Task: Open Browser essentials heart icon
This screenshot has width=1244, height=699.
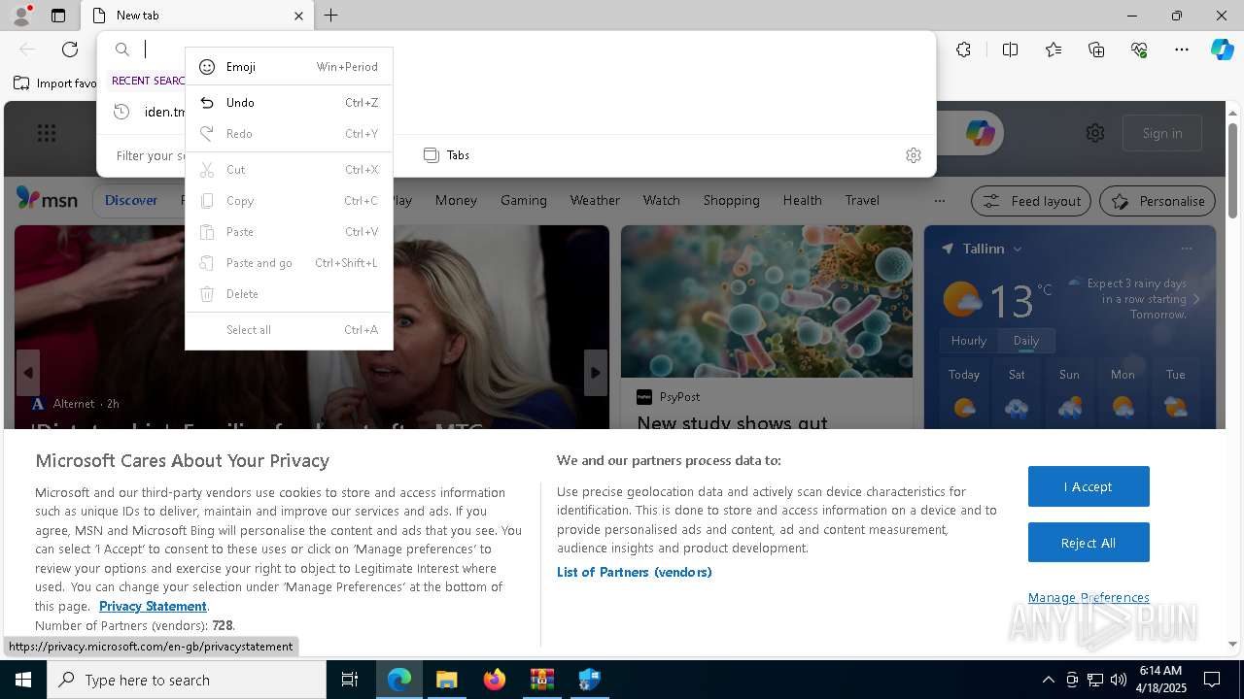Action: click(x=1139, y=50)
